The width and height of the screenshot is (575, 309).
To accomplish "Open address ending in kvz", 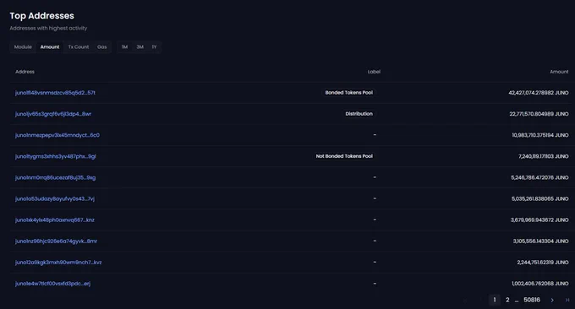I will coord(58,262).
